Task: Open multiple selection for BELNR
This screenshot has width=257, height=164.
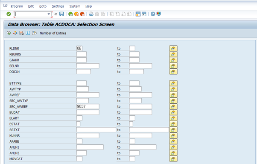Action: click(173, 66)
